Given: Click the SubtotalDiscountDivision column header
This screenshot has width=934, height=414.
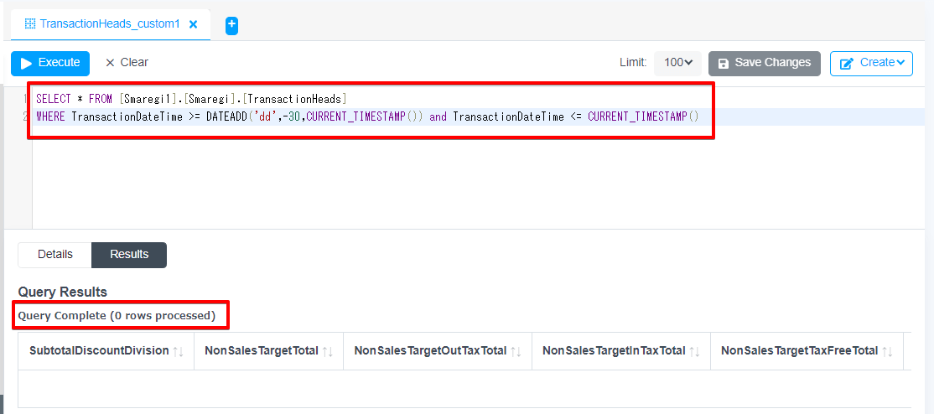Looking at the screenshot, I should click(99, 351).
